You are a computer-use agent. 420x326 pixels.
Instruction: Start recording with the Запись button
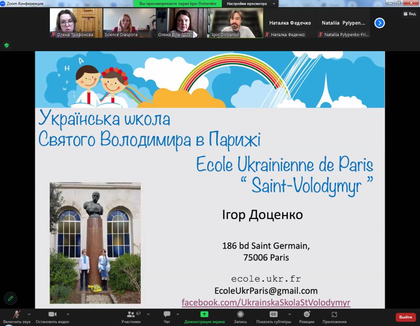[240, 316]
